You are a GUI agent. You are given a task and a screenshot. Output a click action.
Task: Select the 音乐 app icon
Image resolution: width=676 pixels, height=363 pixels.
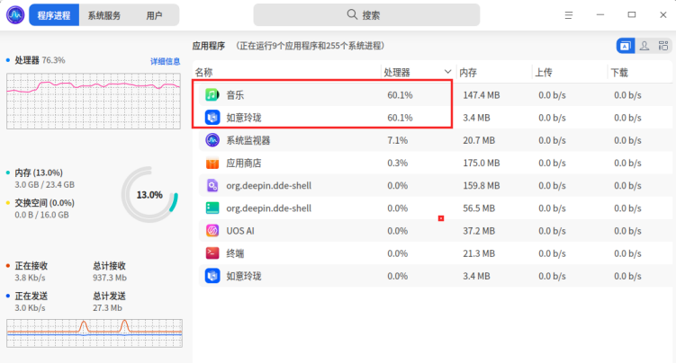[212, 94]
